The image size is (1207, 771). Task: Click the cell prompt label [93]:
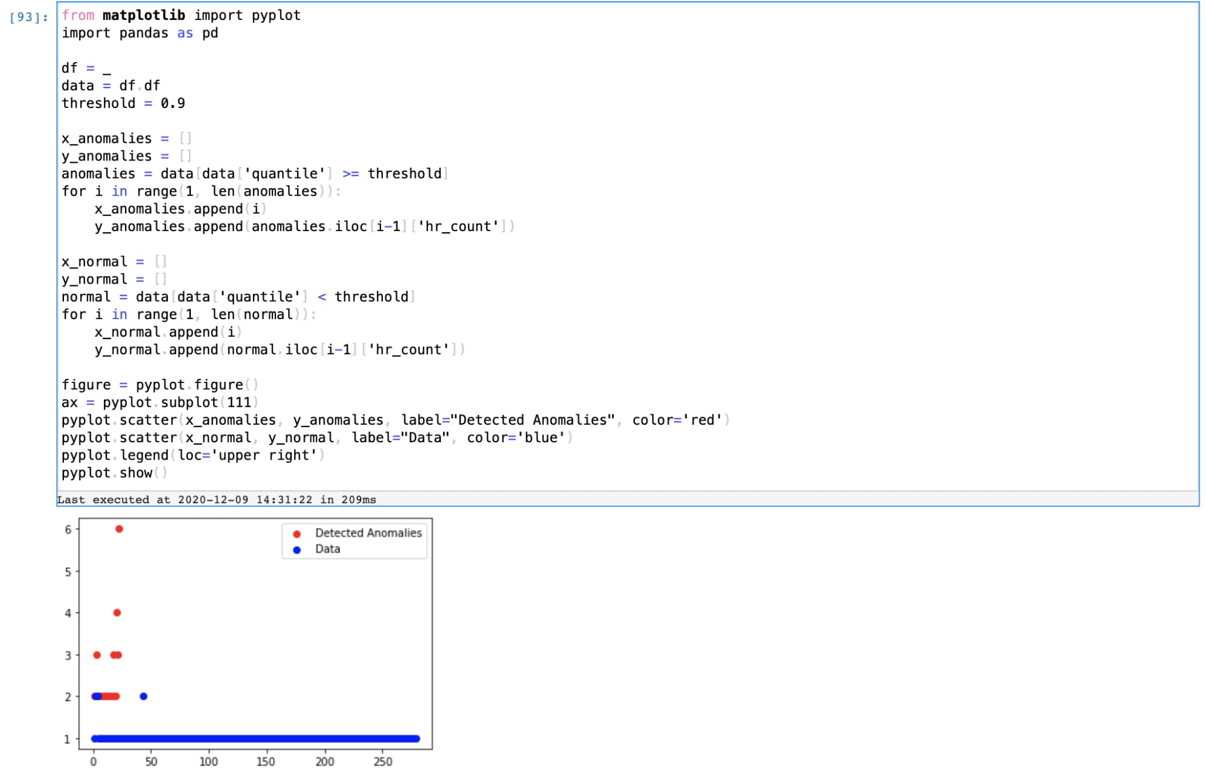click(x=28, y=17)
